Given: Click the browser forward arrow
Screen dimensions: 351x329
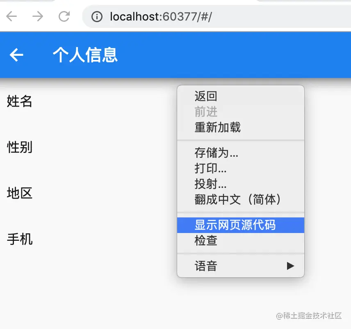Looking at the screenshot, I should 38,16.
